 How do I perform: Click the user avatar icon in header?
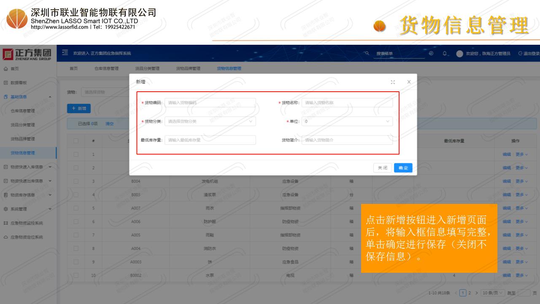[459, 54]
